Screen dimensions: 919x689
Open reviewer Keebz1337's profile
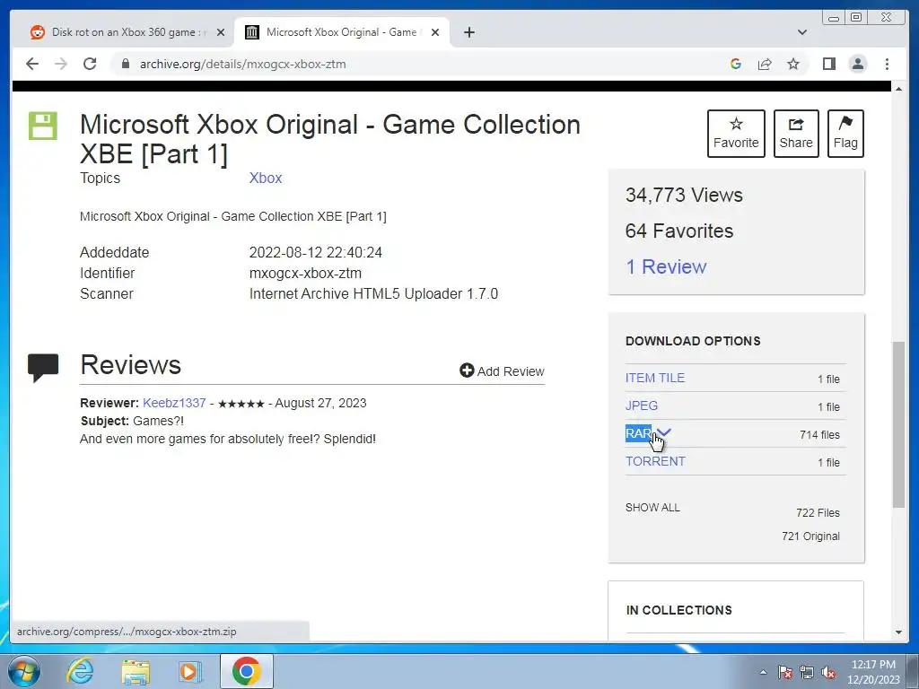coord(174,403)
